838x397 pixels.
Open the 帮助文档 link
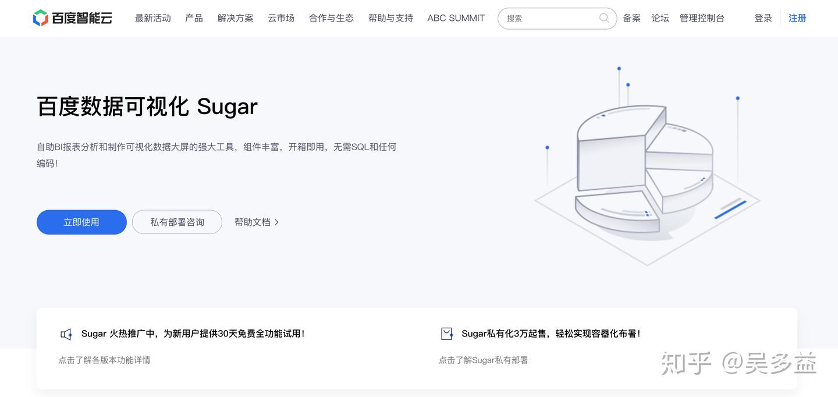253,222
